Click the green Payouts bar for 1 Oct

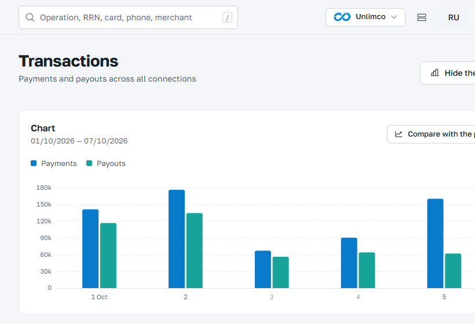[x=108, y=256]
